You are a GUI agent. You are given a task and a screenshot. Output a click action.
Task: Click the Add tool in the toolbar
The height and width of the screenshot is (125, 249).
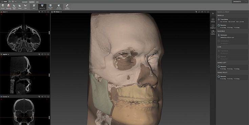pos(67,7)
